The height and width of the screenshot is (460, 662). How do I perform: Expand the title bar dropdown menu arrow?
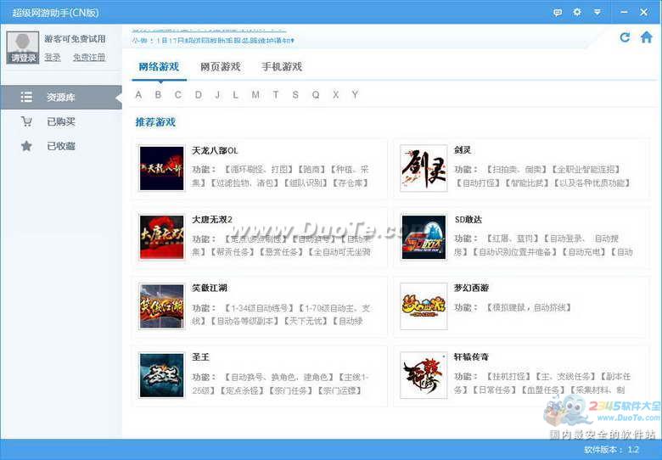point(597,12)
